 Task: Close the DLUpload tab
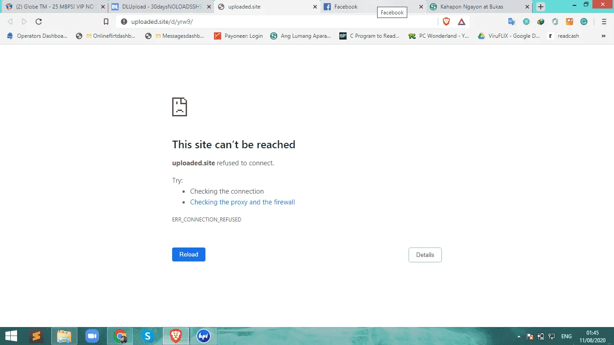pyautogui.click(x=209, y=7)
